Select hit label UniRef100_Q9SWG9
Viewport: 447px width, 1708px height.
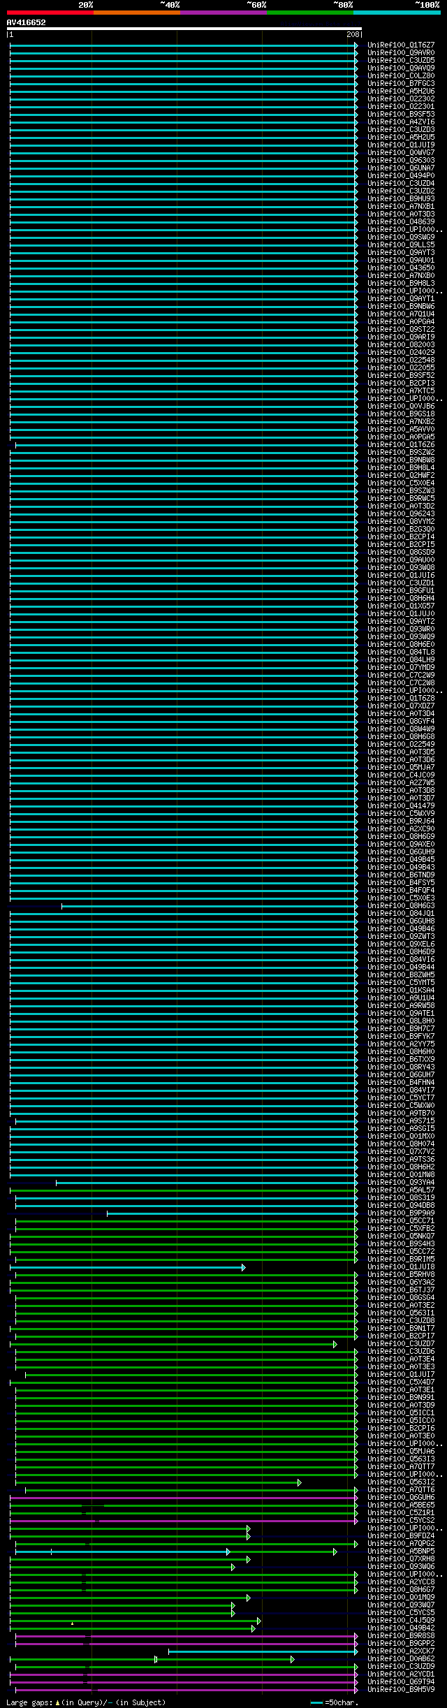click(x=401, y=237)
